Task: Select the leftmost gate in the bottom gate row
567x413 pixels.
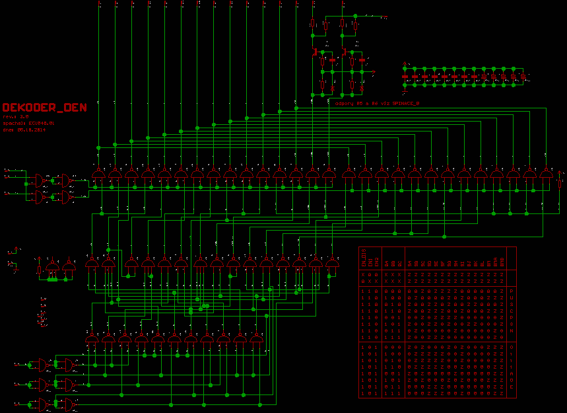Action: pos(92,340)
